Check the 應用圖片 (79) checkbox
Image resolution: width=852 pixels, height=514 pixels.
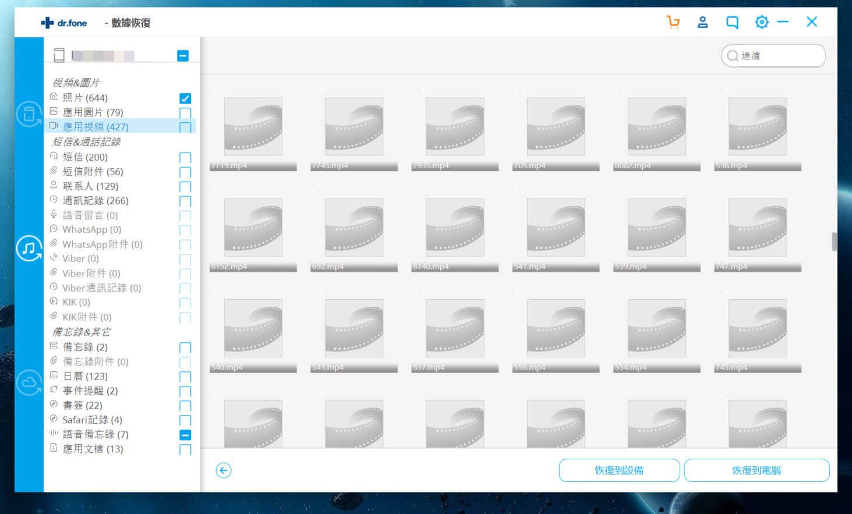pos(185,113)
